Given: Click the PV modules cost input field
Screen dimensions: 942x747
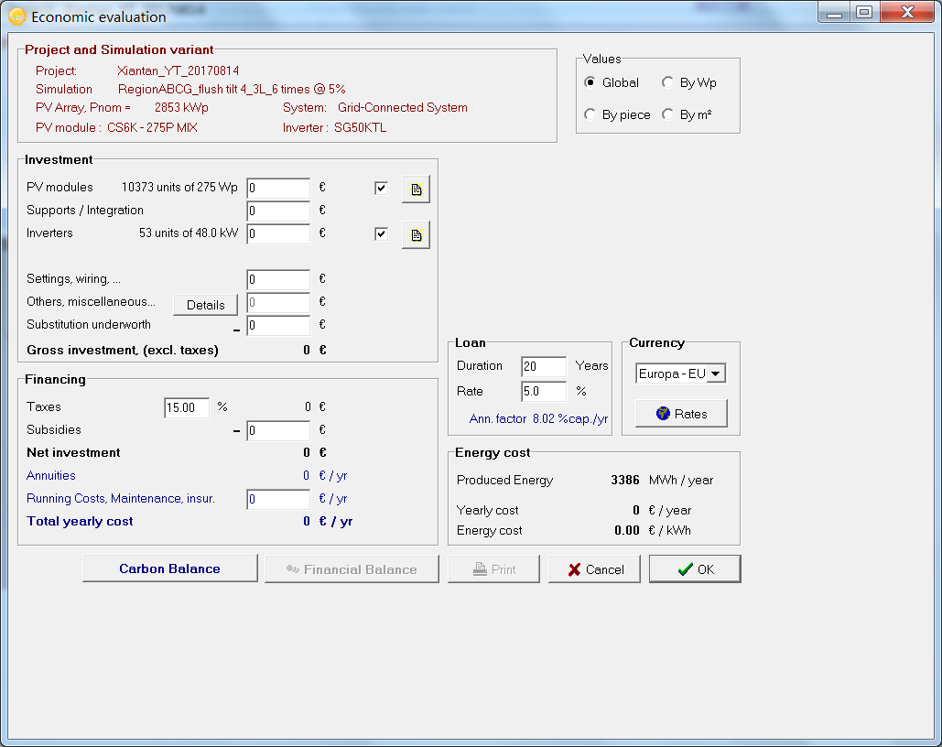Looking at the screenshot, I should click(278, 188).
